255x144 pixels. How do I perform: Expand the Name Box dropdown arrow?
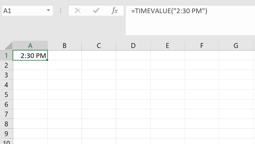pyautogui.click(x=48, y=10)
